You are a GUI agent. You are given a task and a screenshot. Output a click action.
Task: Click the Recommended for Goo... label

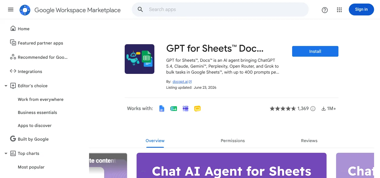pyautogui.click(x=43, y=57)
